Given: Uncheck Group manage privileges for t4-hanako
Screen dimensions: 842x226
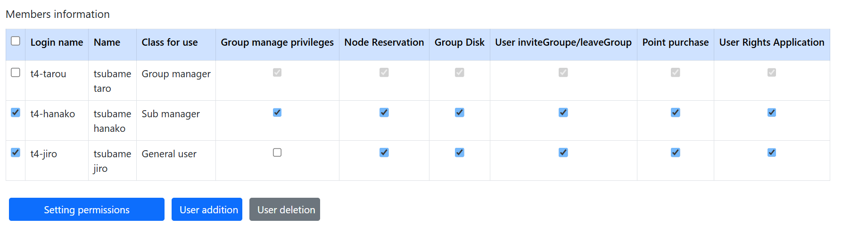Looking at the screenshot, I should tap(277, 113).
